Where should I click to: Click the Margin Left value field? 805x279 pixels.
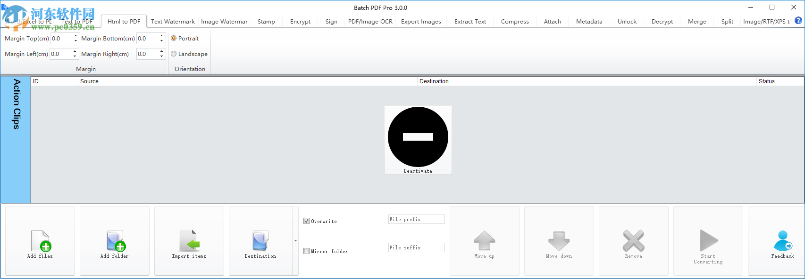click(x=60, y=54)
